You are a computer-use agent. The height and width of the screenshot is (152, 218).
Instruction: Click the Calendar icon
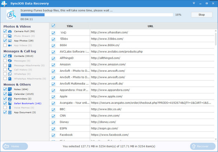[x=10, y=94]
